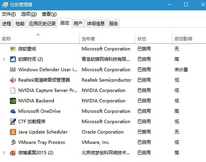The image size is (206, 162).
Task: Select the Microsoft OneDrive cloud icon
Action: (13, 111)
